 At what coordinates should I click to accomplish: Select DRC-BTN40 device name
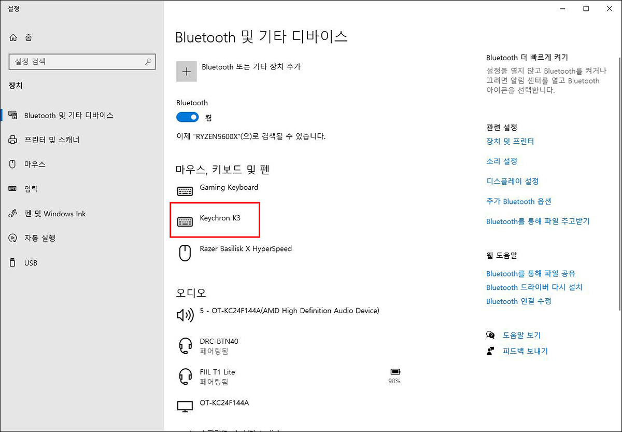pyautogui.click(x=219, y=341)
